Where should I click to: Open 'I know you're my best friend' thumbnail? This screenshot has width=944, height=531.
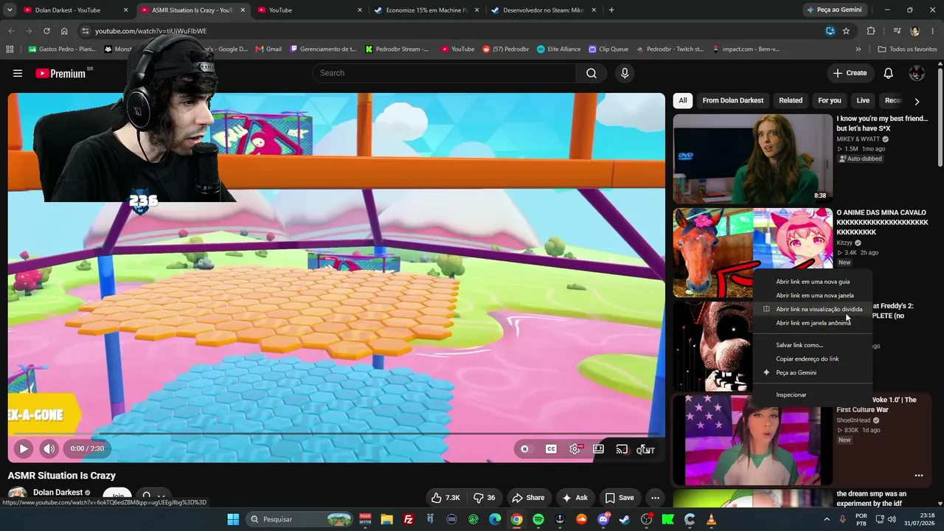click(x=752, y=158)
